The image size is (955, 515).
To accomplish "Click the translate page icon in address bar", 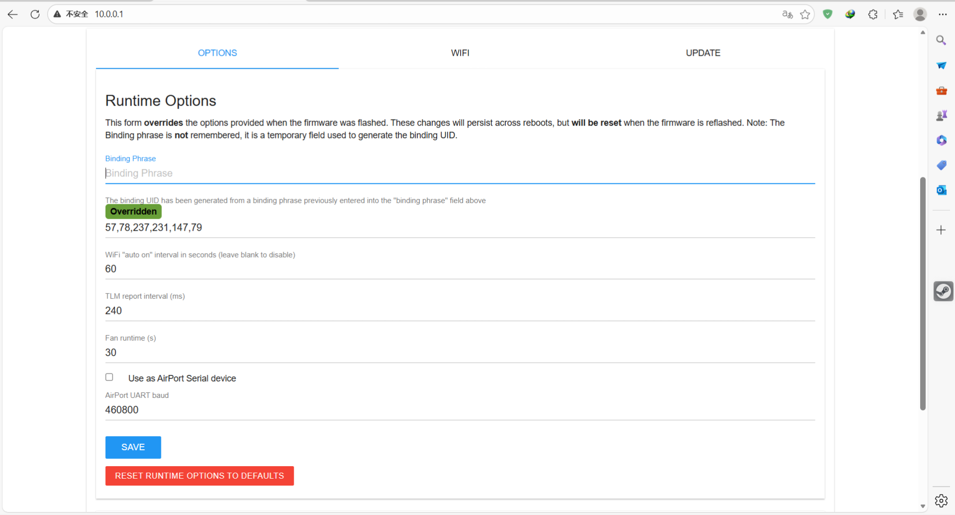I will [x=787, y=14].
